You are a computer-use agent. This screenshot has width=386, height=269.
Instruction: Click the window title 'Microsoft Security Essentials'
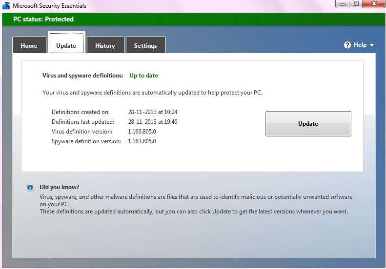click(49, 6)
